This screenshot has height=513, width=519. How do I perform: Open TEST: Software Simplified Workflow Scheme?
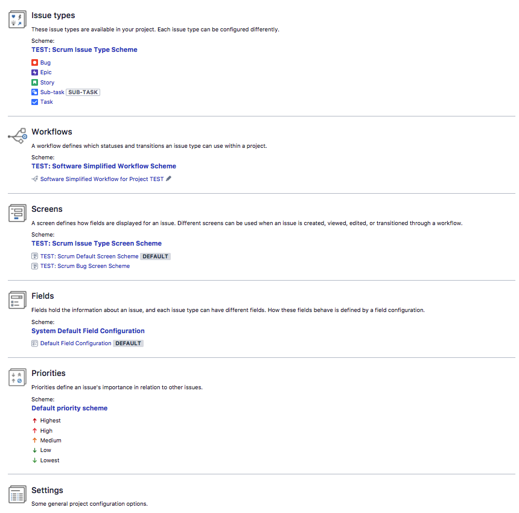(x=104, y=166)
